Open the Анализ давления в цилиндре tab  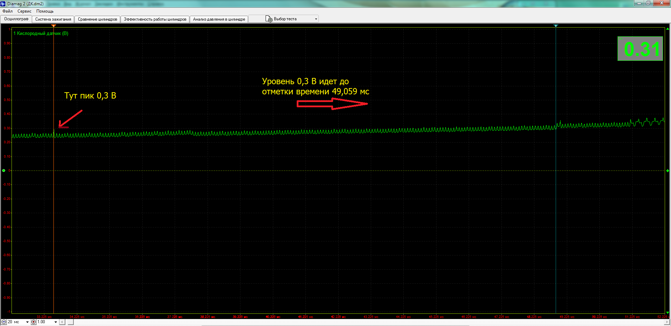[219, 19]
